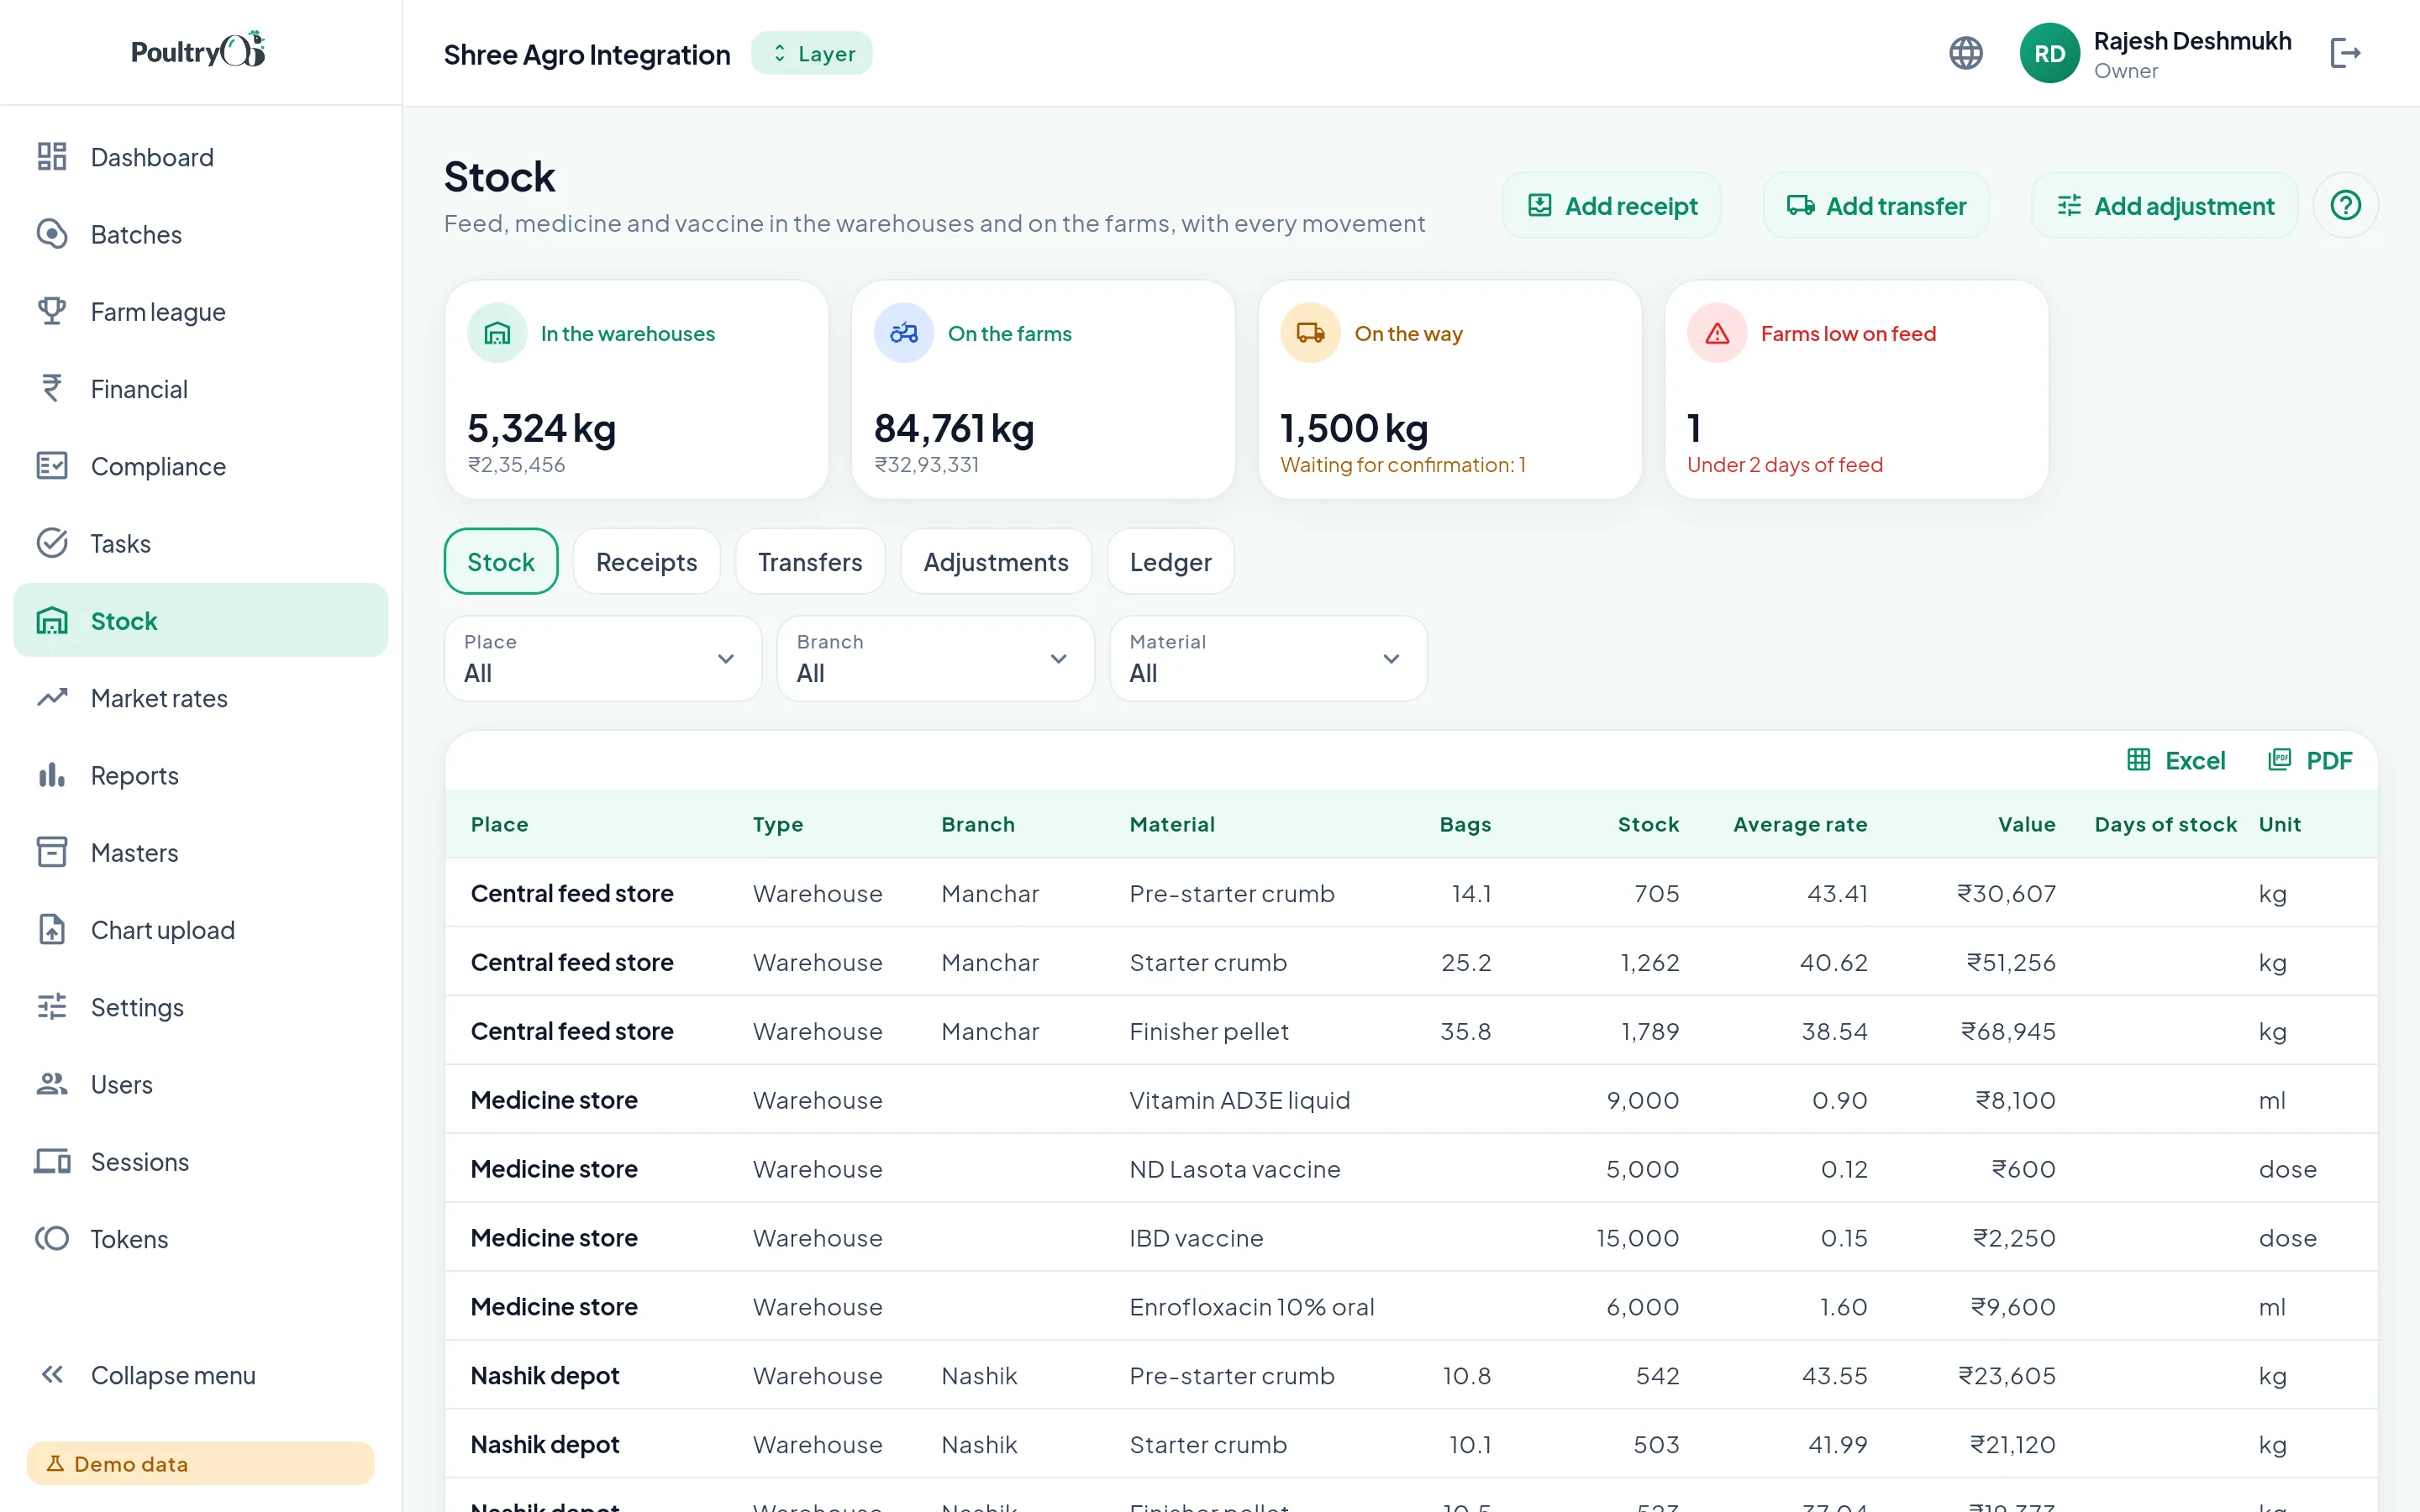Switch to the Receipts tab
The height and width of the screenshot is (1512, 2420).
click(x=646, y=561)
